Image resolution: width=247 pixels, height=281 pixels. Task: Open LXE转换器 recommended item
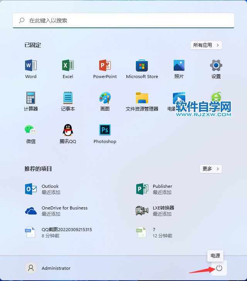click(x=155, y=211)
